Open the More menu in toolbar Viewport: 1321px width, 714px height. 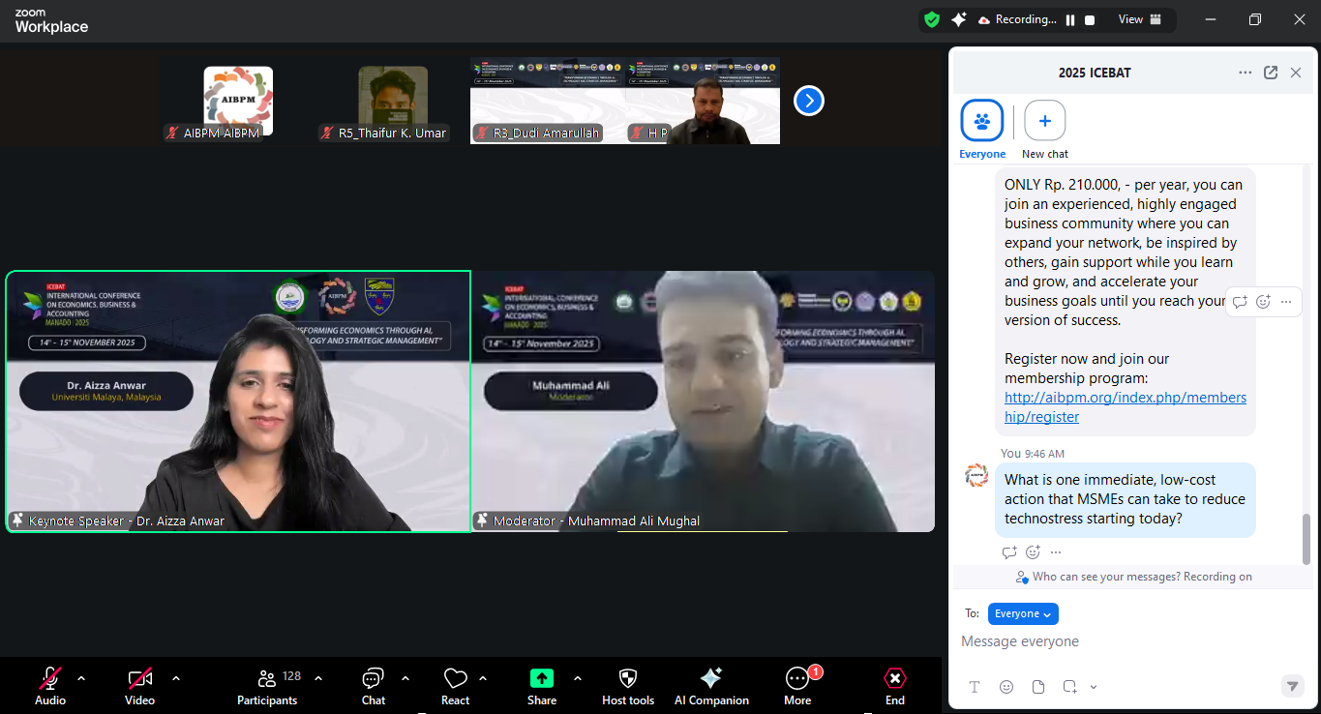(x=797, y=684)
